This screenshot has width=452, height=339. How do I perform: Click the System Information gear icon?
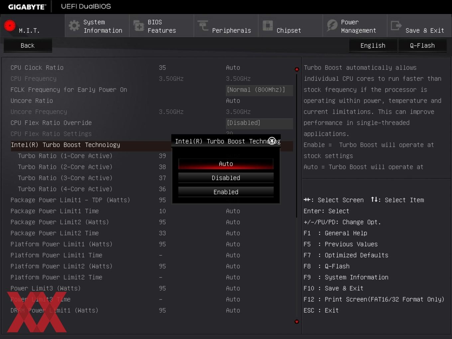point(74,26)
